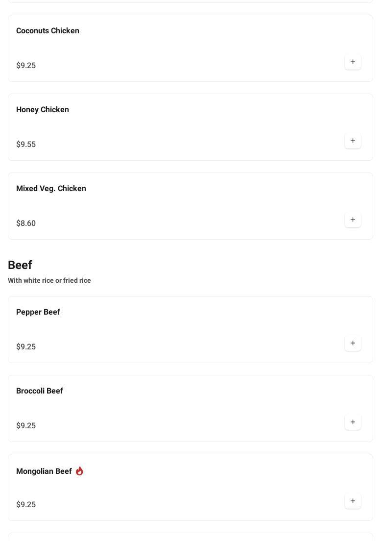This screenshot has width=381, height=541.
Task: Click the $9.55 Honey Chicken price
Action: coord(26,144)
